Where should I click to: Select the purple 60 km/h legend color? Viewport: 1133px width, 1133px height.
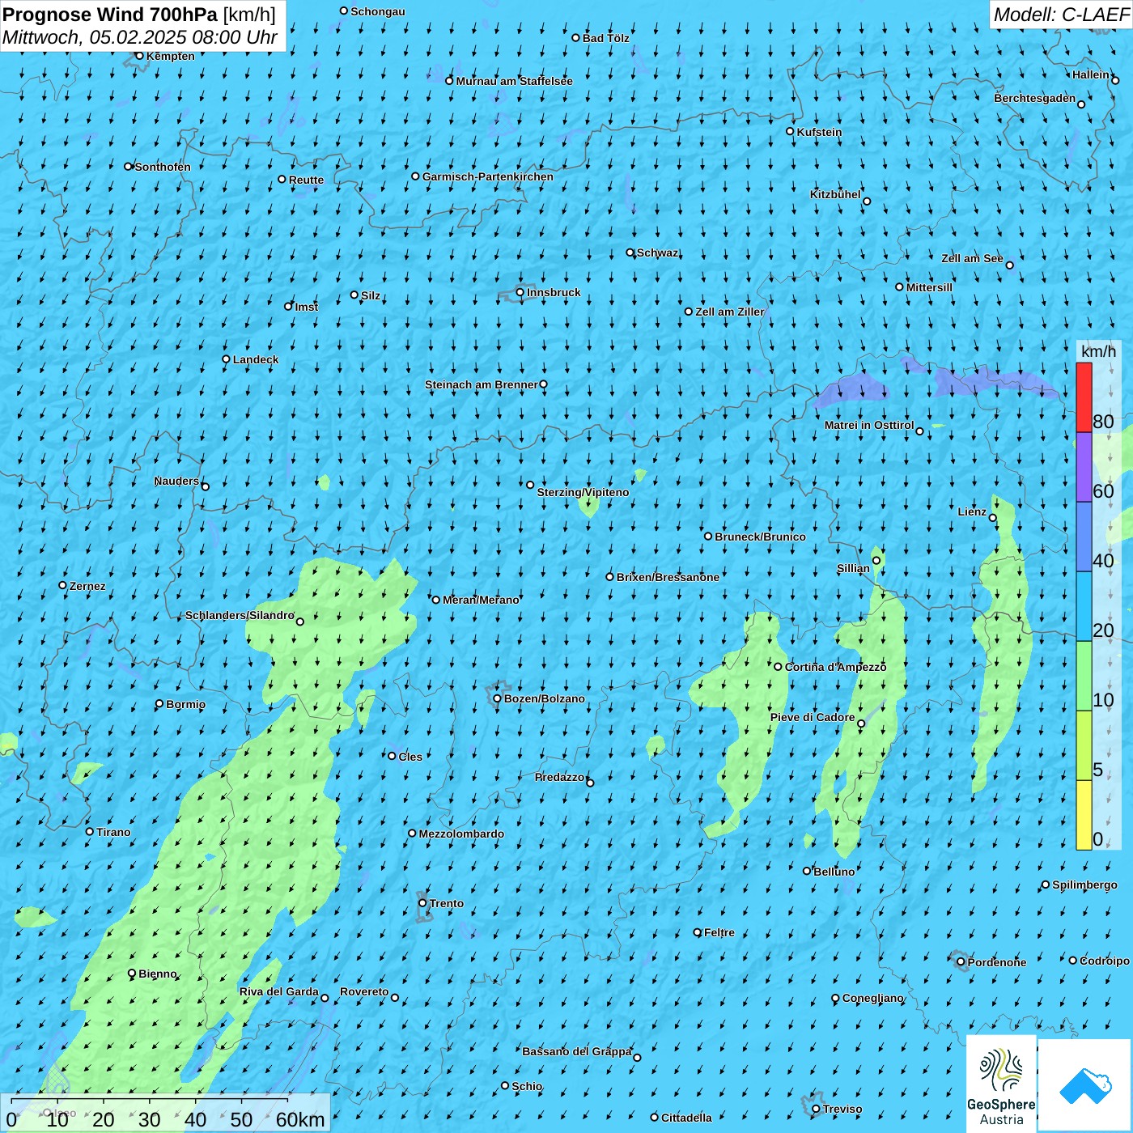pyautogui.click(x=1084, y=467)
